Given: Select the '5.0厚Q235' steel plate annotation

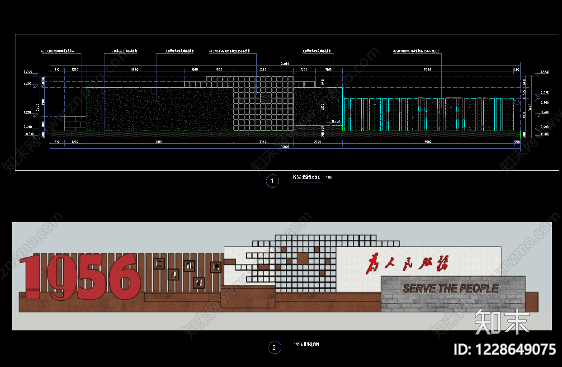Looking at the screenshot, I should tap(124, 52).
